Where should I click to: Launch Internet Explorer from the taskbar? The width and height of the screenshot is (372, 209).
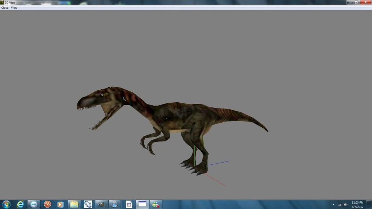point(20,204)
